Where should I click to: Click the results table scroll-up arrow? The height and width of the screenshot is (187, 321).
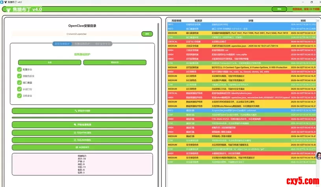(x=318, y=20)
